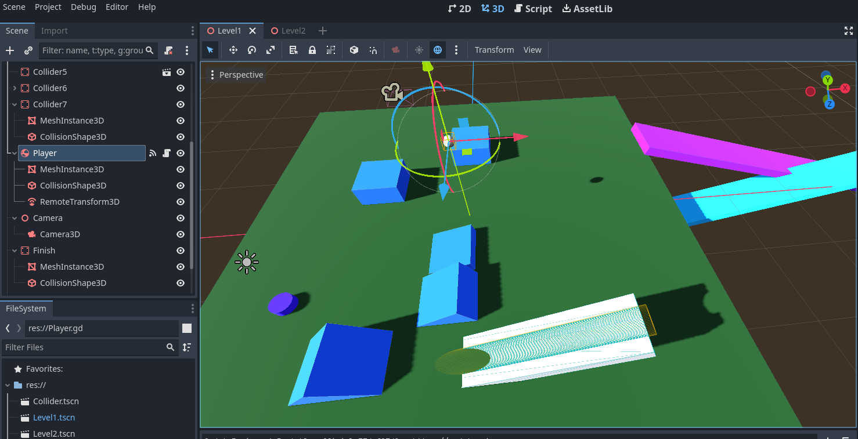Click camera gizmo in 3D viewport
858x439 pixels.
pyautogui.click(x=392, y=92)
